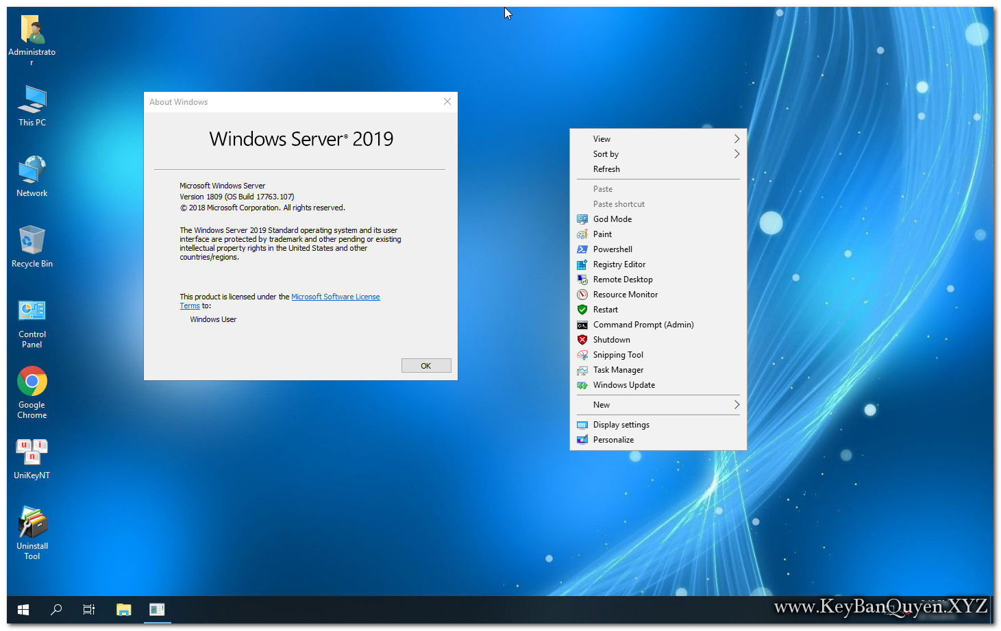
Task: Select the UniKeyNT desktop icon
Action: click(x=32, y=459)
